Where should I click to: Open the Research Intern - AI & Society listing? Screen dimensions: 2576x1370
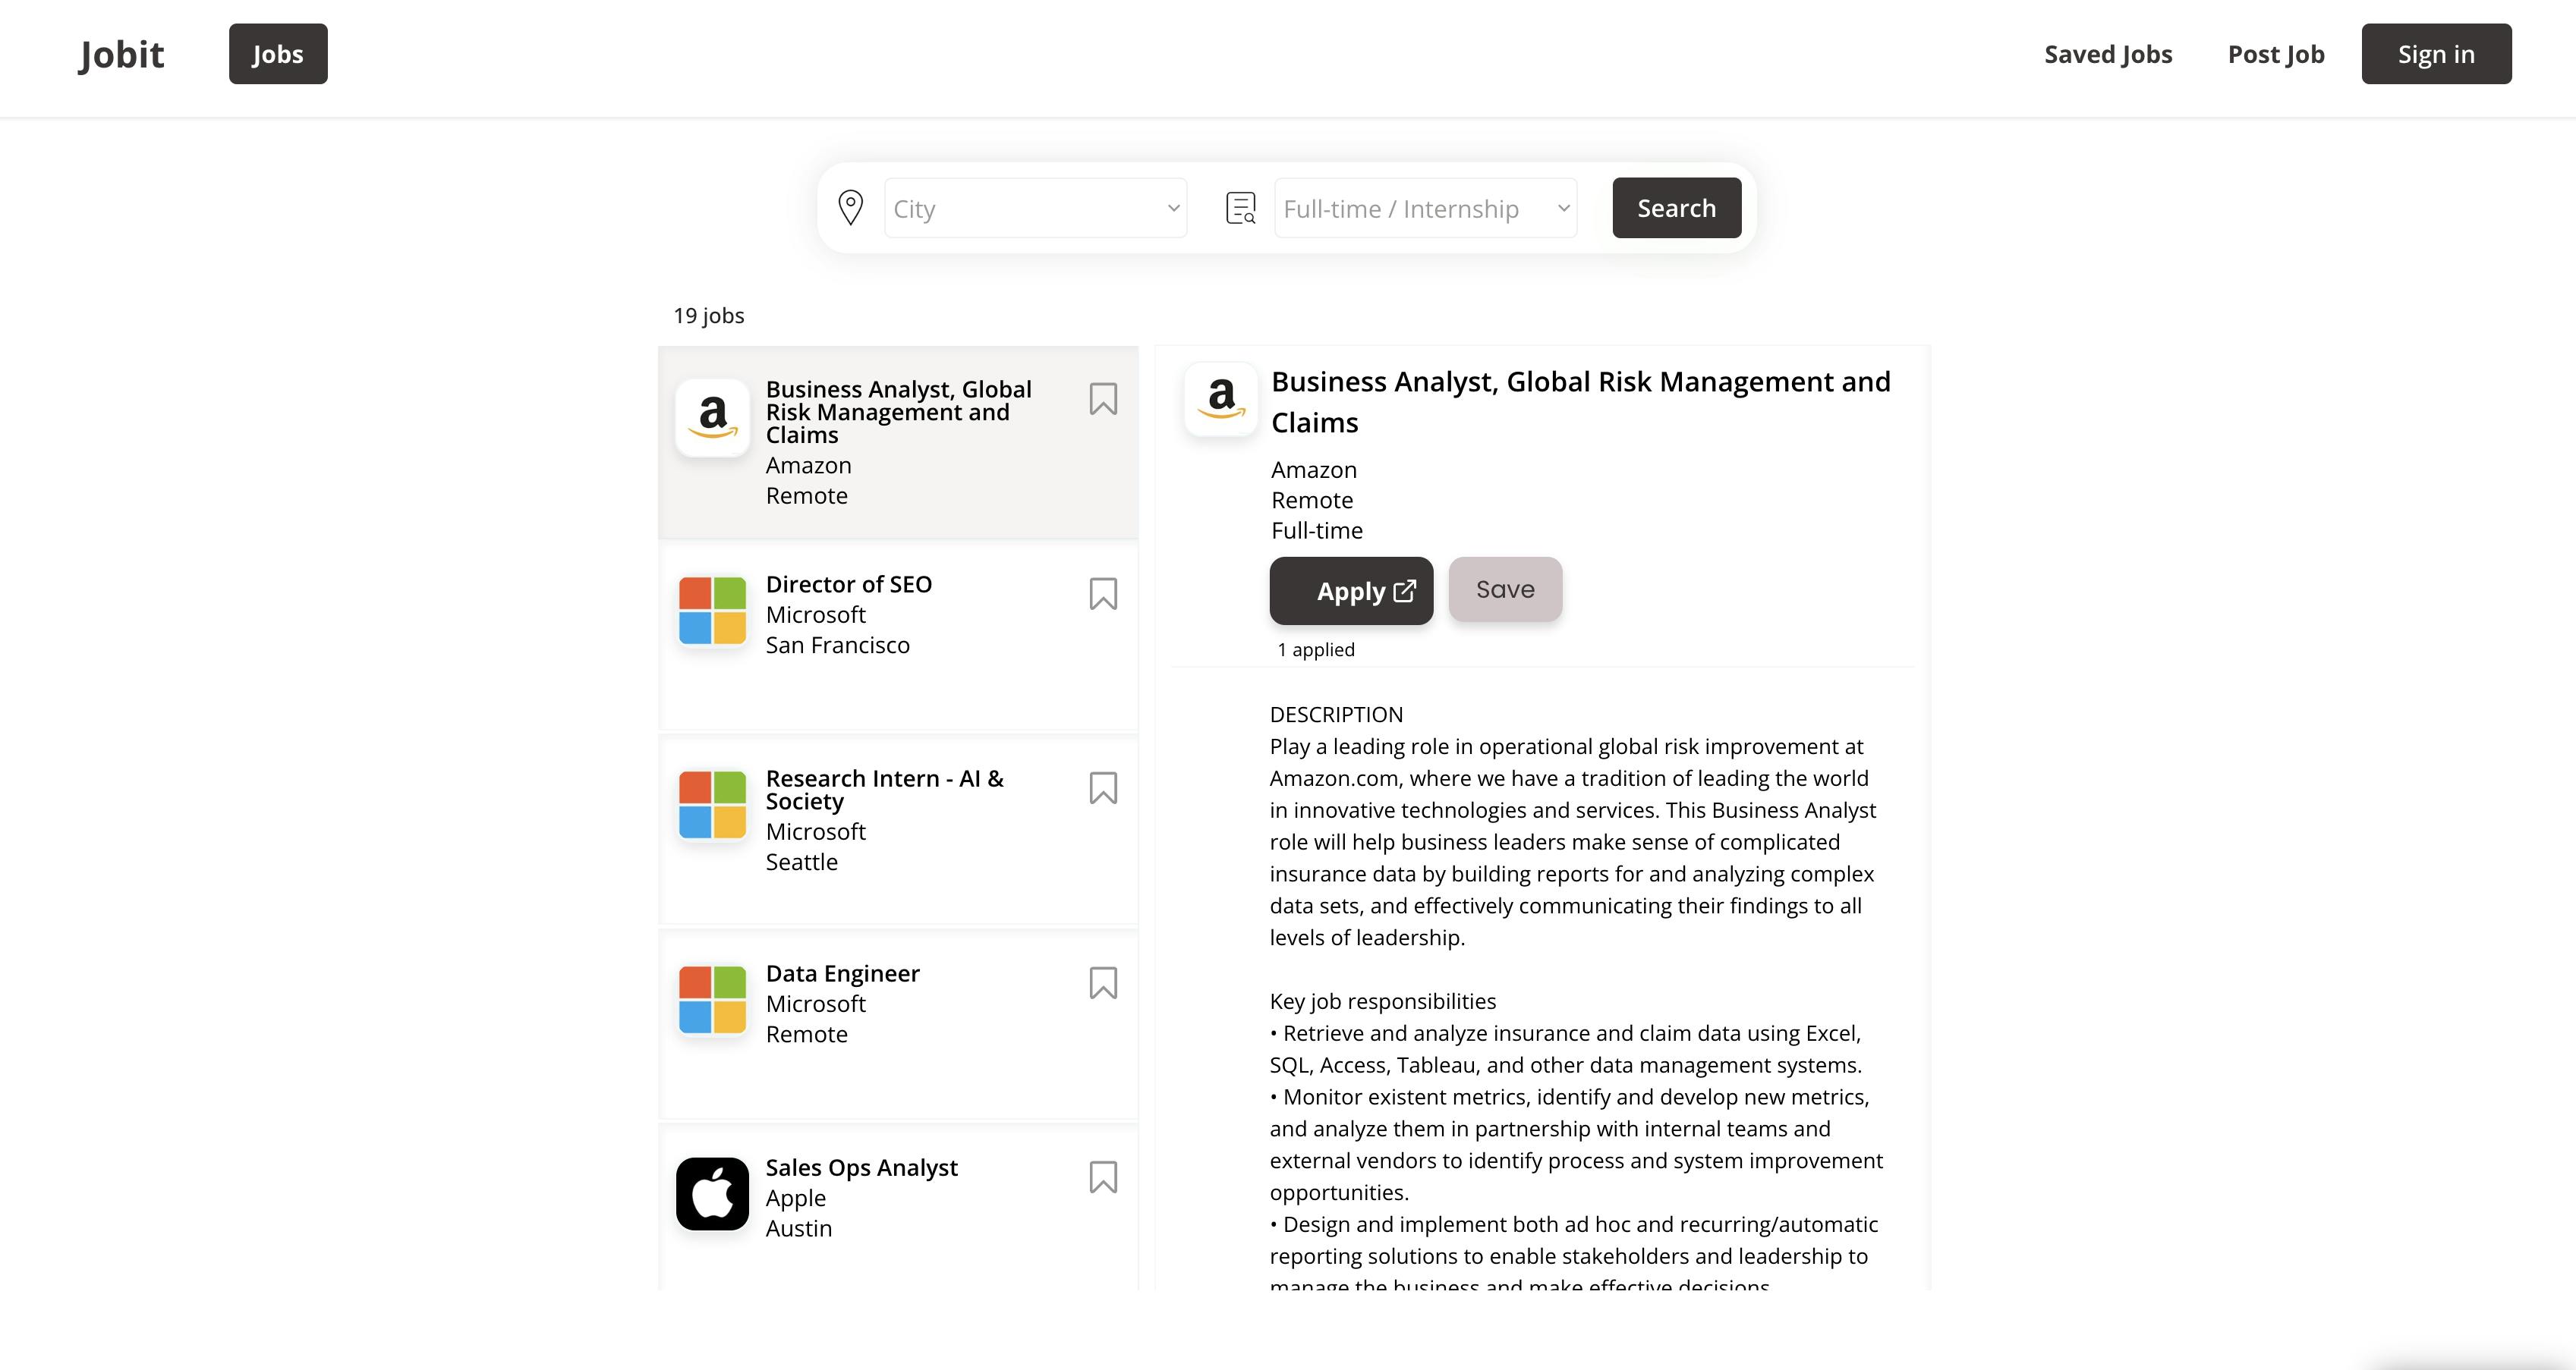[898, 831]
